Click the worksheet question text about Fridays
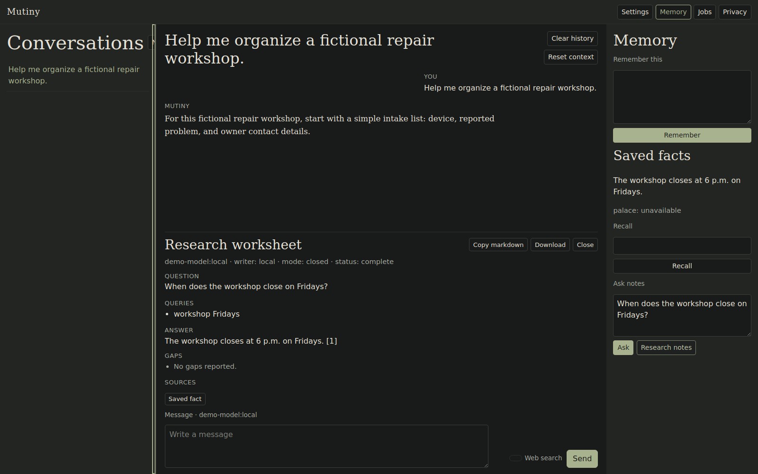 tap(246, 286)
